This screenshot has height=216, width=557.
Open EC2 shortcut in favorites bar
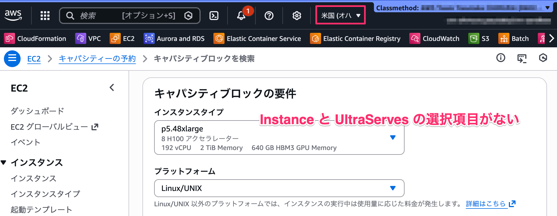coord(122,38)
